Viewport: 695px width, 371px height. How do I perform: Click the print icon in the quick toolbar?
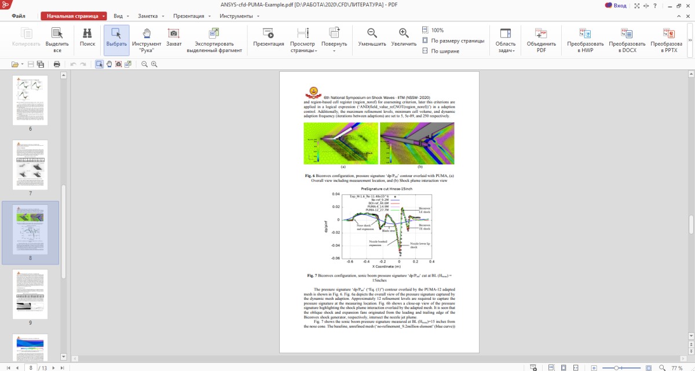57,64
